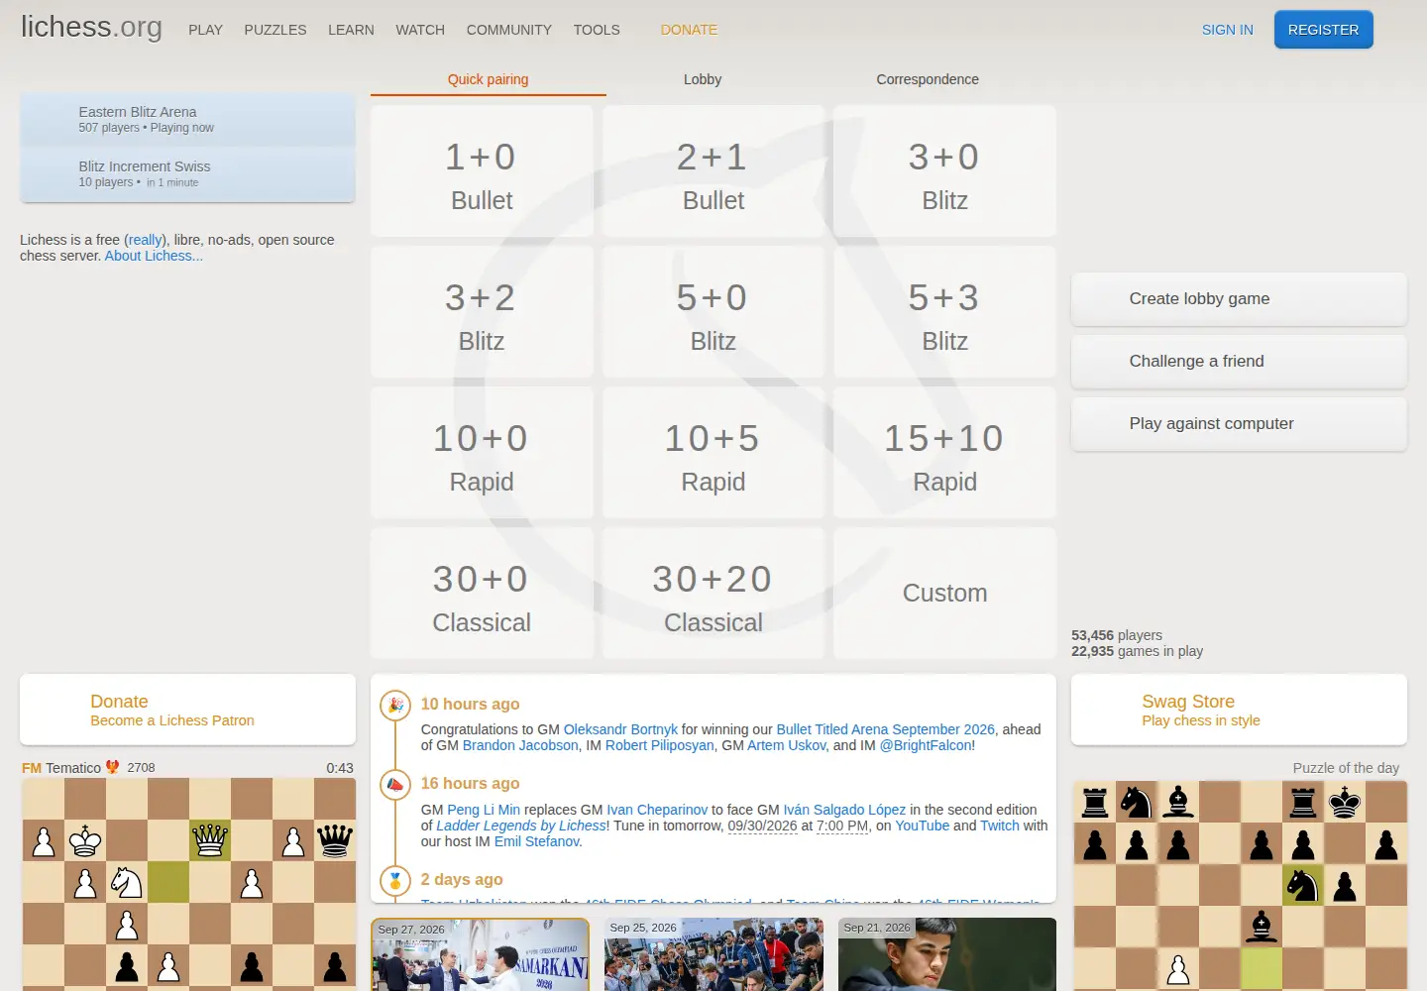Select the Quick pairing tab
The height and width of the screenshot is (991, 1427).
pyautogui.click(x=488, y=79)
